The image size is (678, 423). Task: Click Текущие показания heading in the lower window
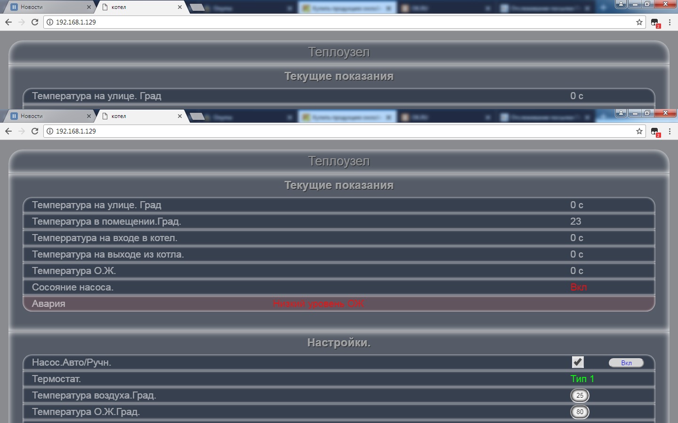coord(339,185)
